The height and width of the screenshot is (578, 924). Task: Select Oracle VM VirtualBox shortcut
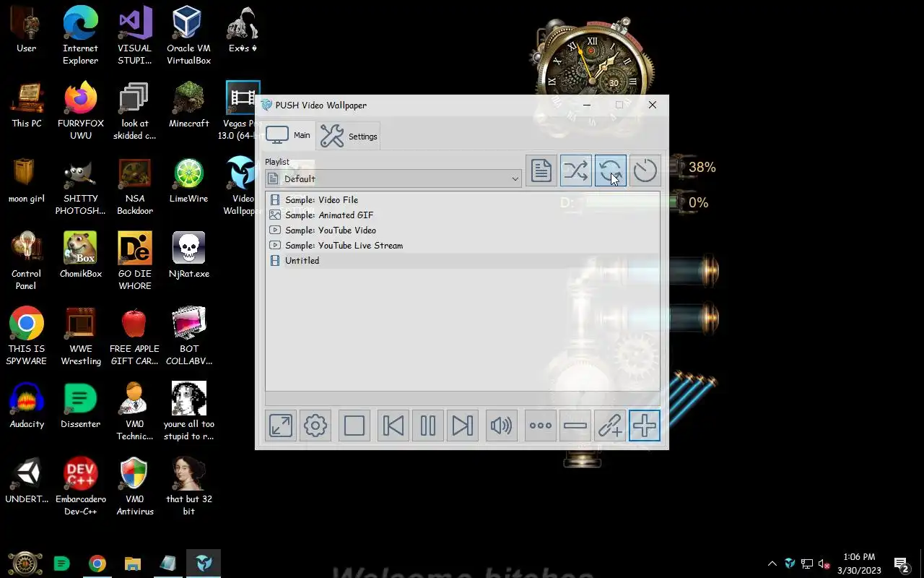[188, 36]
